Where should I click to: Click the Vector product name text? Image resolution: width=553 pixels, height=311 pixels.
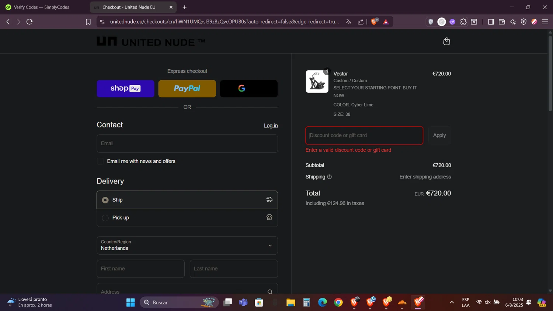[341, 74]
